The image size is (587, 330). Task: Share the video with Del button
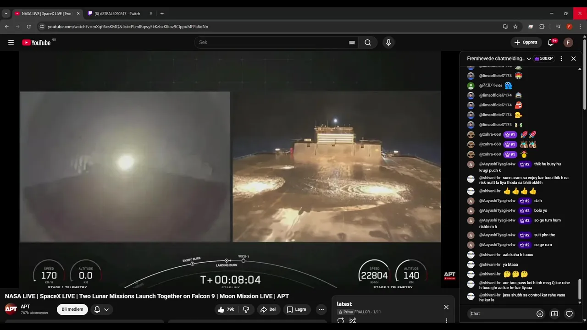tap(268, 309)
